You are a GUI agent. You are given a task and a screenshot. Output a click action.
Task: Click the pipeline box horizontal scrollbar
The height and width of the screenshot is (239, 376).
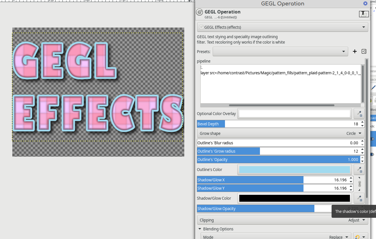(282, 105)
